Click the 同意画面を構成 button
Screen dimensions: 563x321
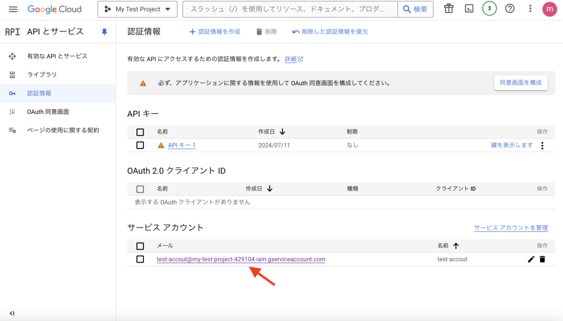(x=520, y=83)
